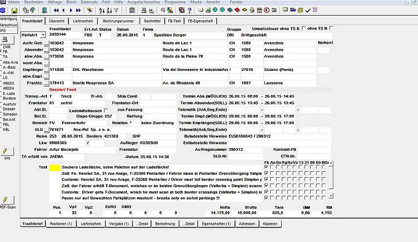Screen dimensions: 418x242
Task: Click the green Excel export icon
Action: [x=208, y=10]
